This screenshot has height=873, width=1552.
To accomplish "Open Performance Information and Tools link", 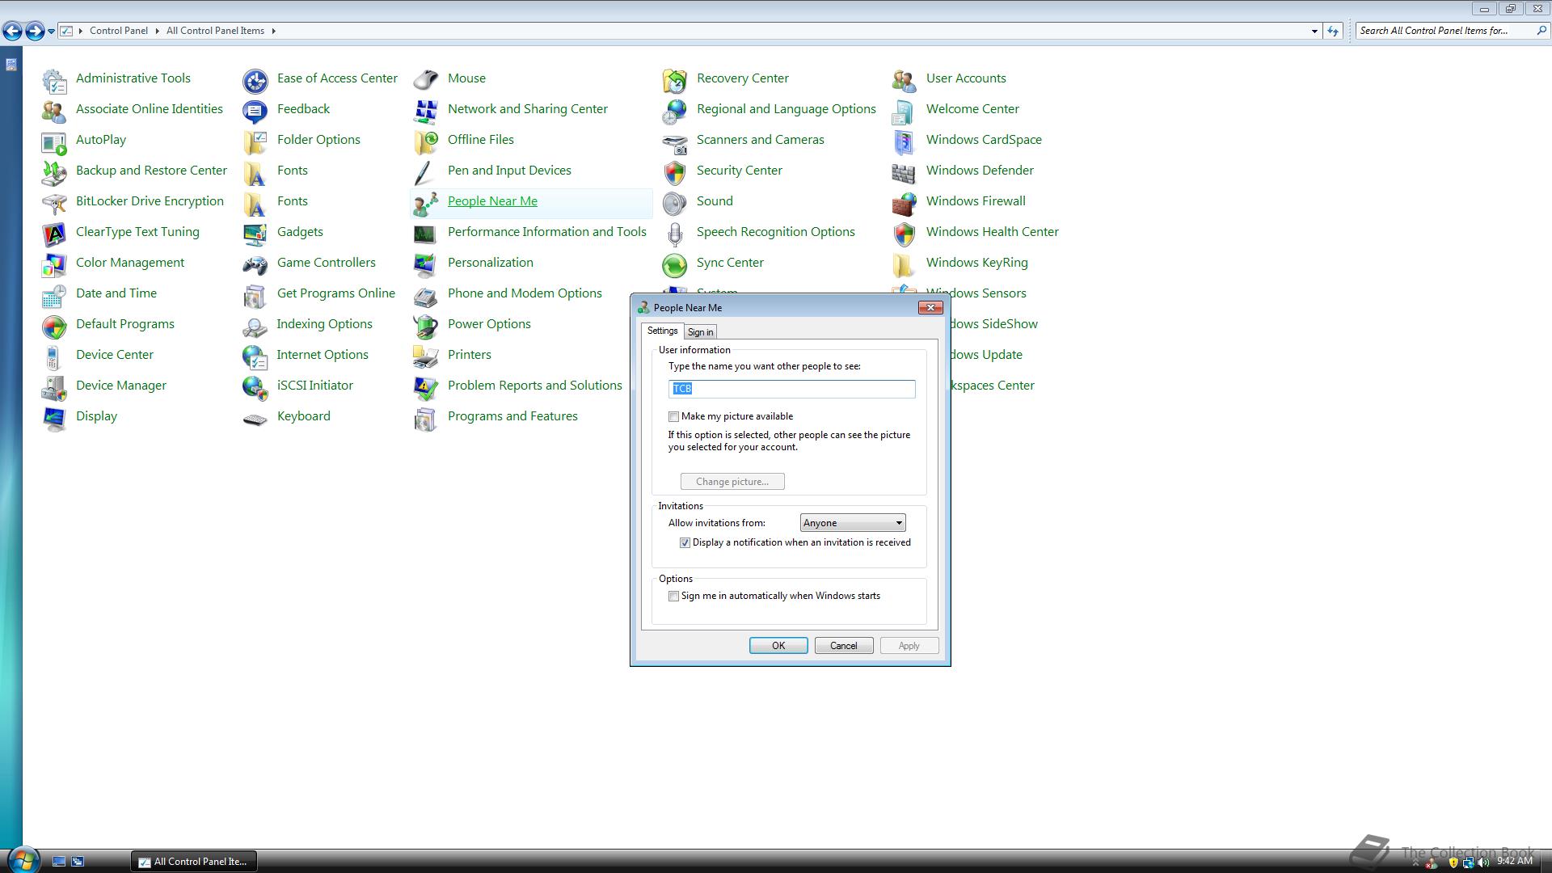I will pos(547,232).
